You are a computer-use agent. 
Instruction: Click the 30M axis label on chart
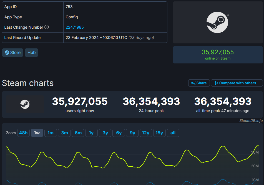click(x=255, y=152)
